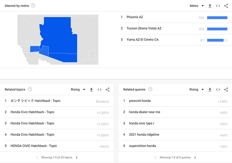Go to next page of topics
The width and height of the screenshot is (232, 163).
click(77, 157)
